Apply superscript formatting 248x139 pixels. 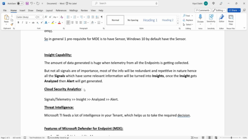pos(41,23)
